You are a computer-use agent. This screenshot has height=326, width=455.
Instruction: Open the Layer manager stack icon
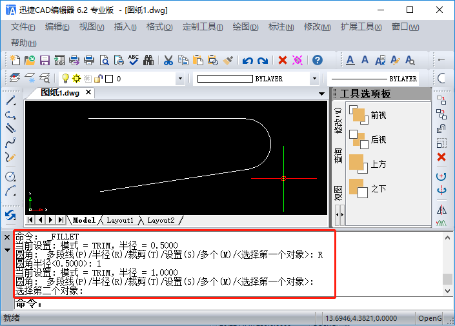[15, 78]
